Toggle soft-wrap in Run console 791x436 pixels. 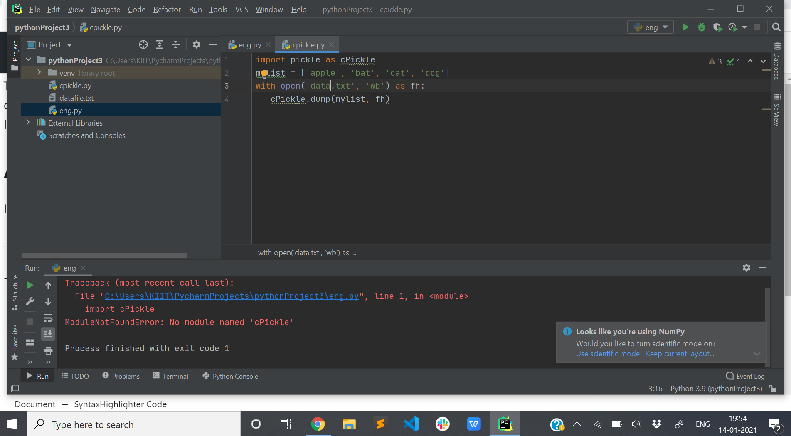(x=48, y=318)
